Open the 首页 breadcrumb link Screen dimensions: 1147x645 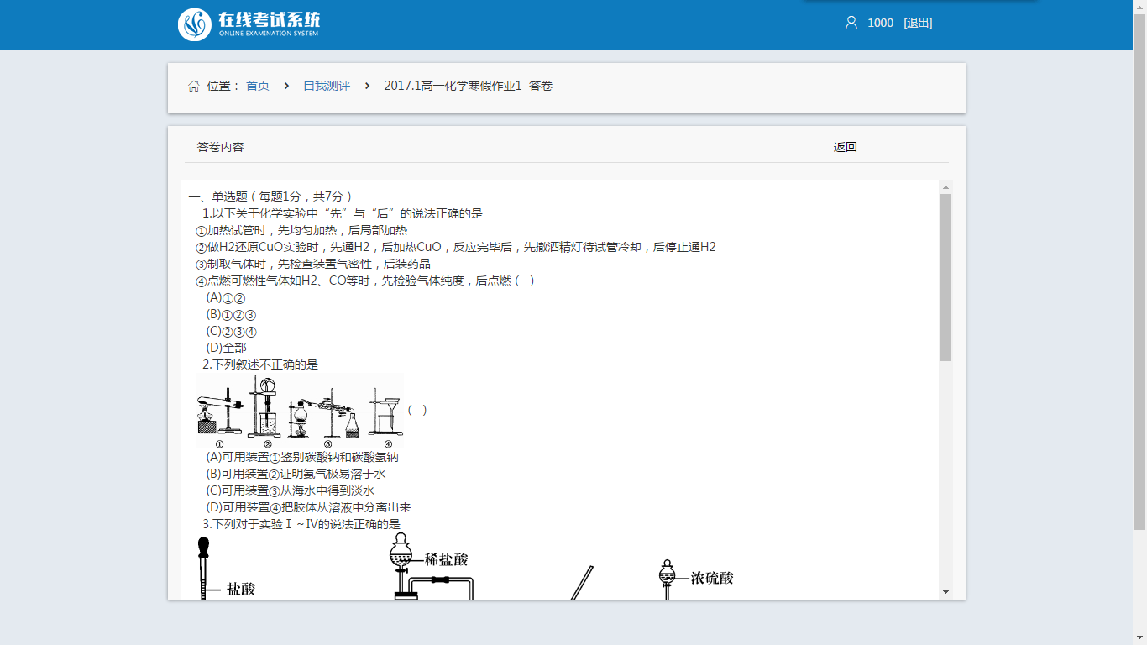(x=258, y=86)
